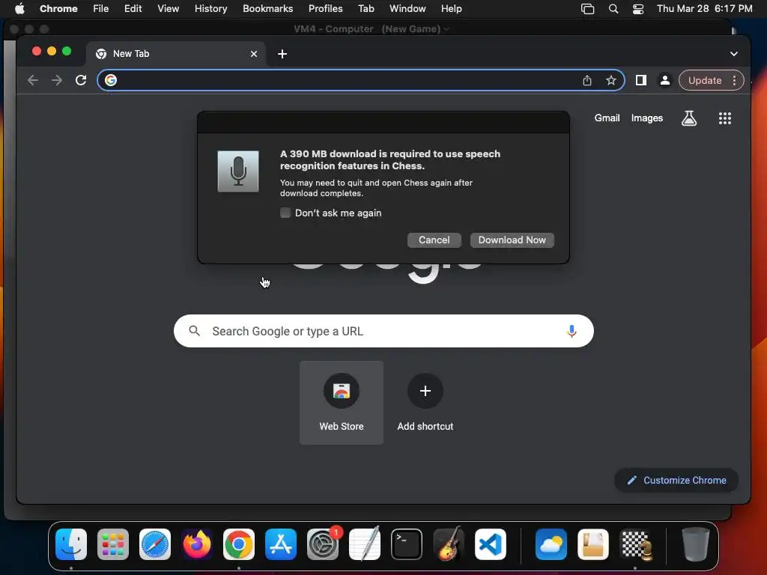
Task: Open Chess app from the dock
Action: [635, 544]
